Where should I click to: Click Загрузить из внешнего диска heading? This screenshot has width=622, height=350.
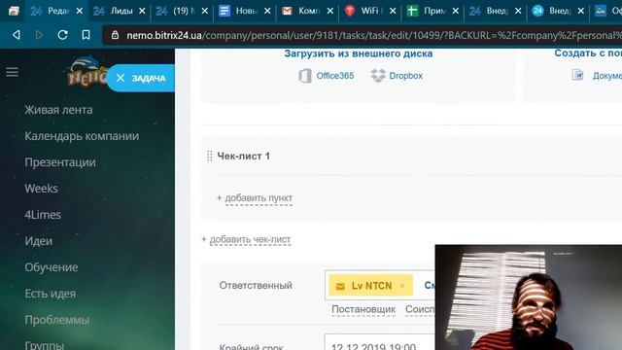click(359, 53)
